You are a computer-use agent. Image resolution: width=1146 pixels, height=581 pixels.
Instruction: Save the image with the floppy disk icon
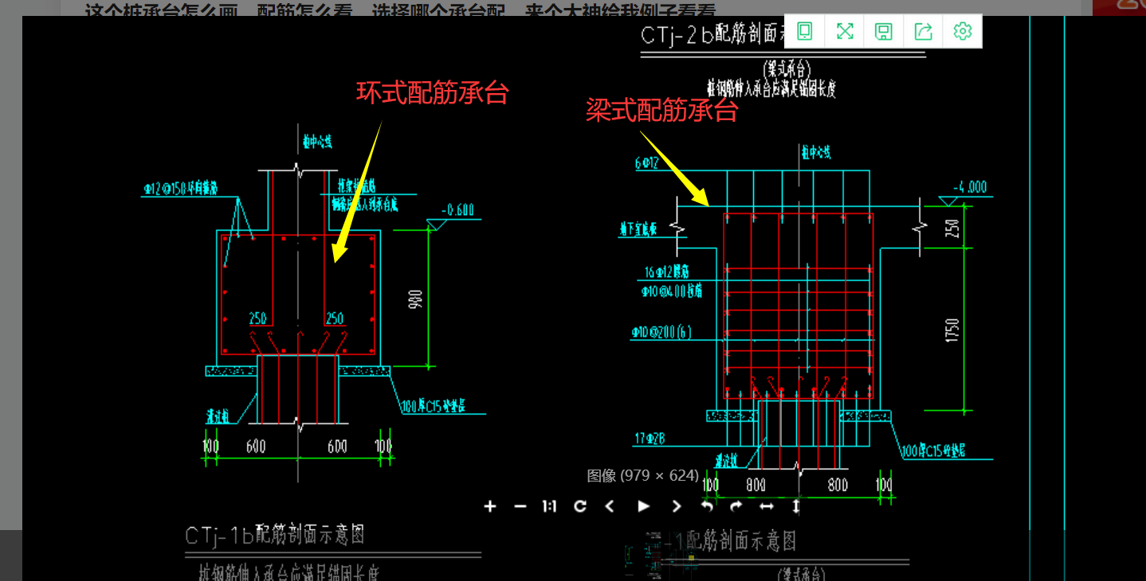(884, 31)
